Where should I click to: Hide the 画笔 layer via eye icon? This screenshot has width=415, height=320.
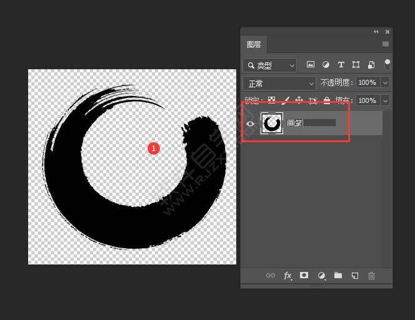click(x=250, y=124)
